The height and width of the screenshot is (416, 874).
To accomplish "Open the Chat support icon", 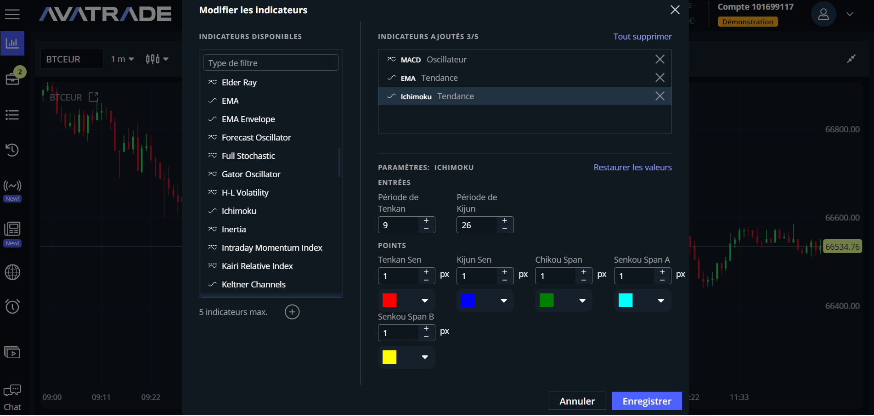I will click(x=12, y=391).
